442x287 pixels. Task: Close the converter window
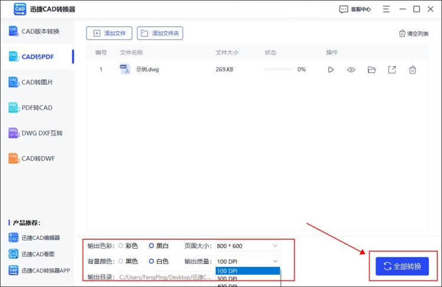pos(430,9)
